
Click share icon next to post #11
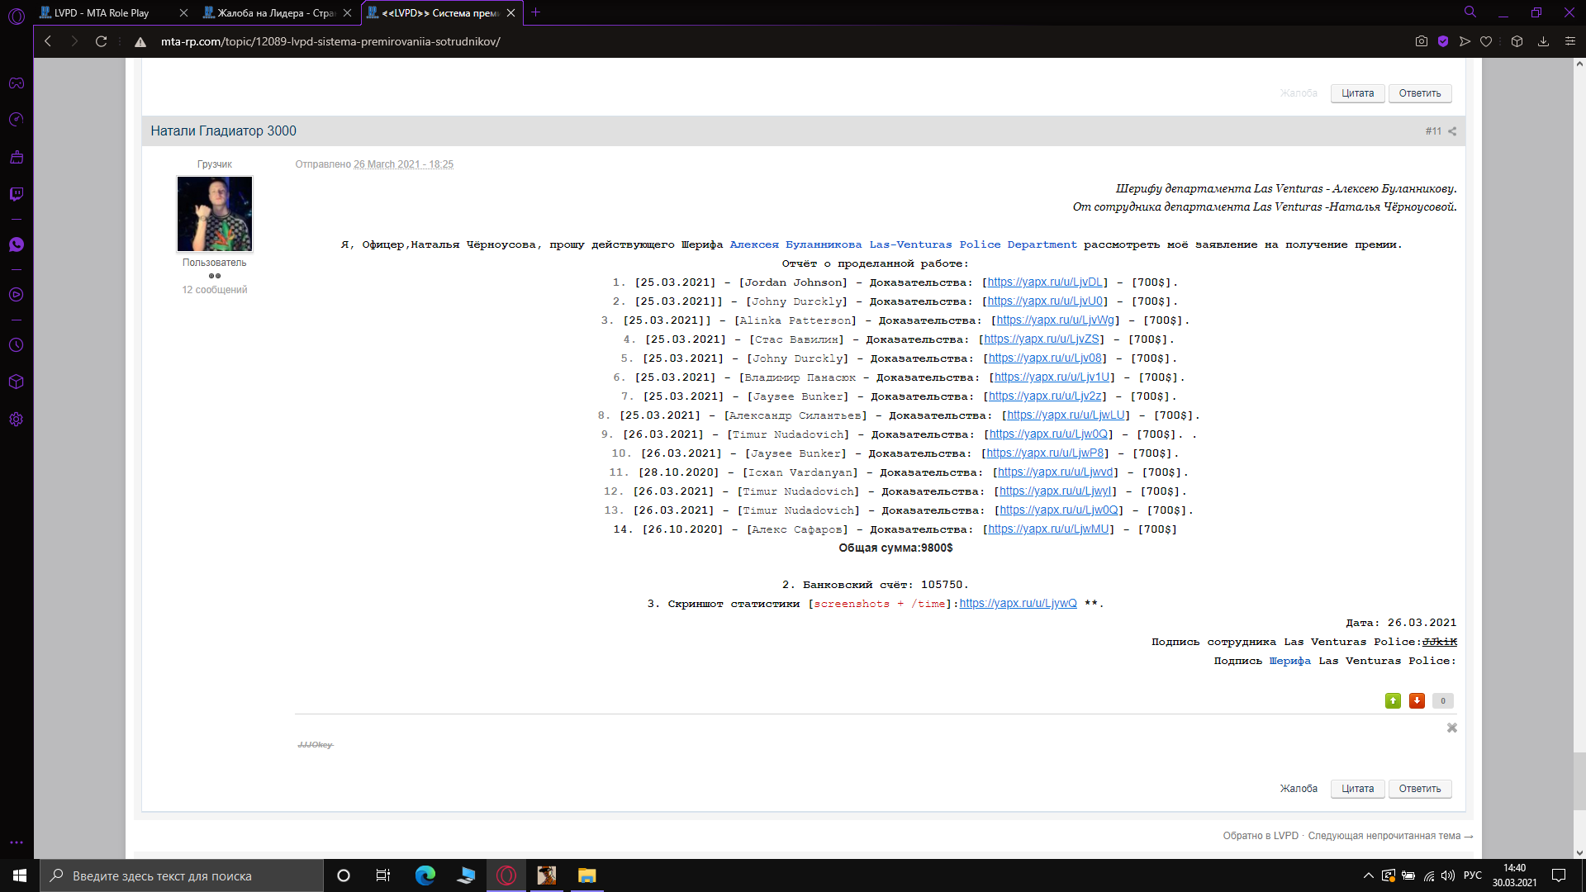coord(1452,131)
